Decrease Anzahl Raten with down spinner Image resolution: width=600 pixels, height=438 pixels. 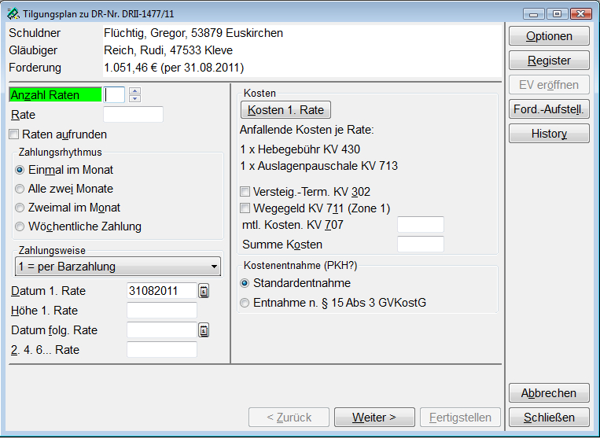(134, 98)
